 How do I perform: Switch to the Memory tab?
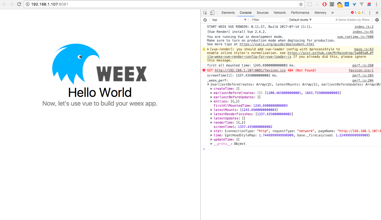coord(320,13)
